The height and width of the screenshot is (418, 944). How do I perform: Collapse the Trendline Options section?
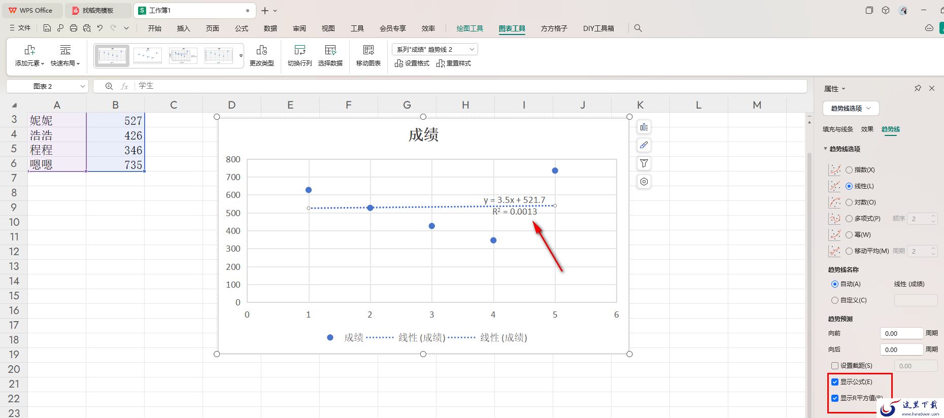point(825,149)
